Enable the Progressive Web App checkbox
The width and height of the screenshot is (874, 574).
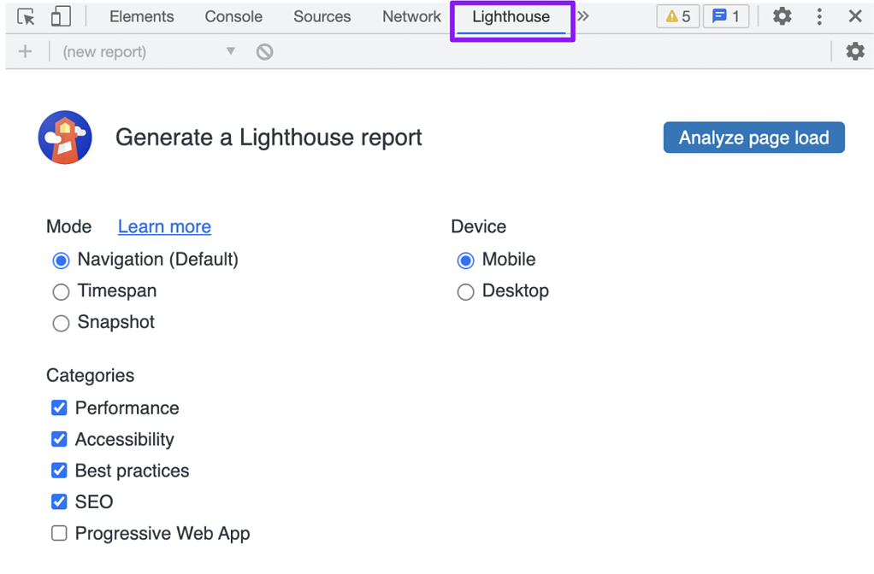[x=59, y=533]
